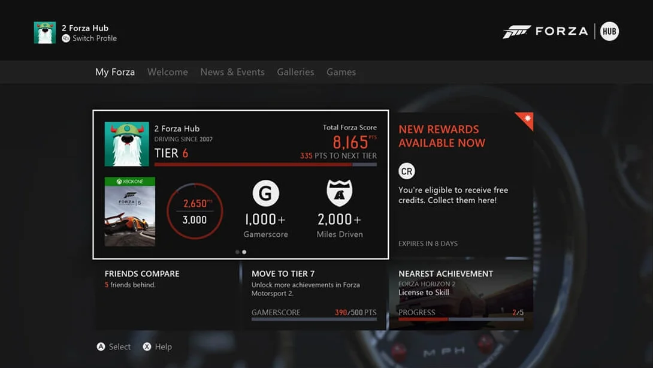
Task: Click the Switch Profile controller icon
Action: pos(66,38)
